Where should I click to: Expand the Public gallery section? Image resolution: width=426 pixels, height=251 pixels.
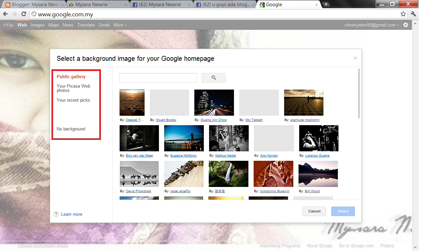[x=71, y=76]
